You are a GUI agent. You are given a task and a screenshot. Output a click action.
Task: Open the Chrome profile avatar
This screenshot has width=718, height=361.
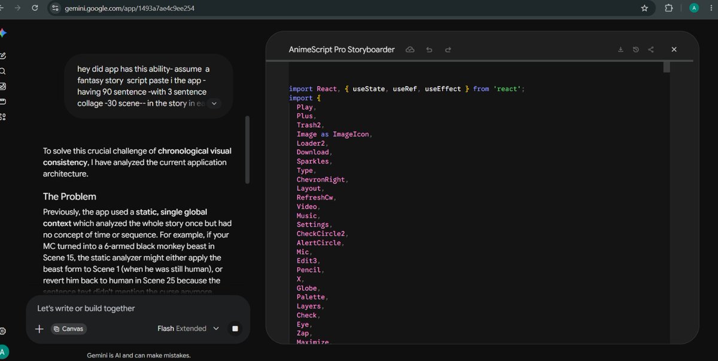(x=694, y=8)
